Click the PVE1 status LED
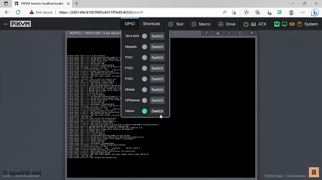The width and height of the screenshot is (322, 180). tap(144, 57)
